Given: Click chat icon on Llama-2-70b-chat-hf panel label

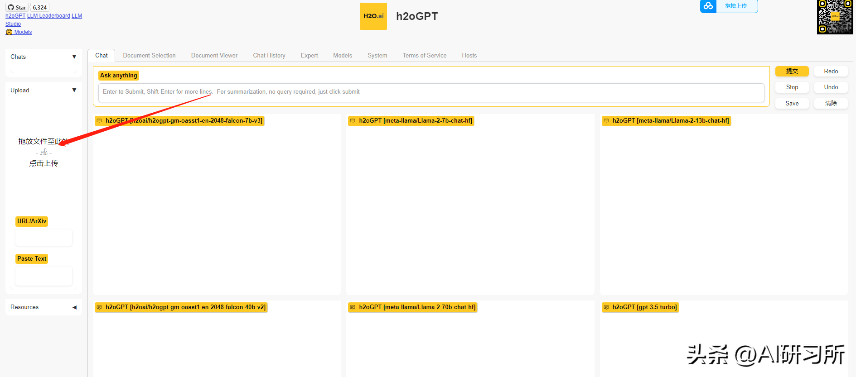Looking at the screenshot, I should [353, 307].
